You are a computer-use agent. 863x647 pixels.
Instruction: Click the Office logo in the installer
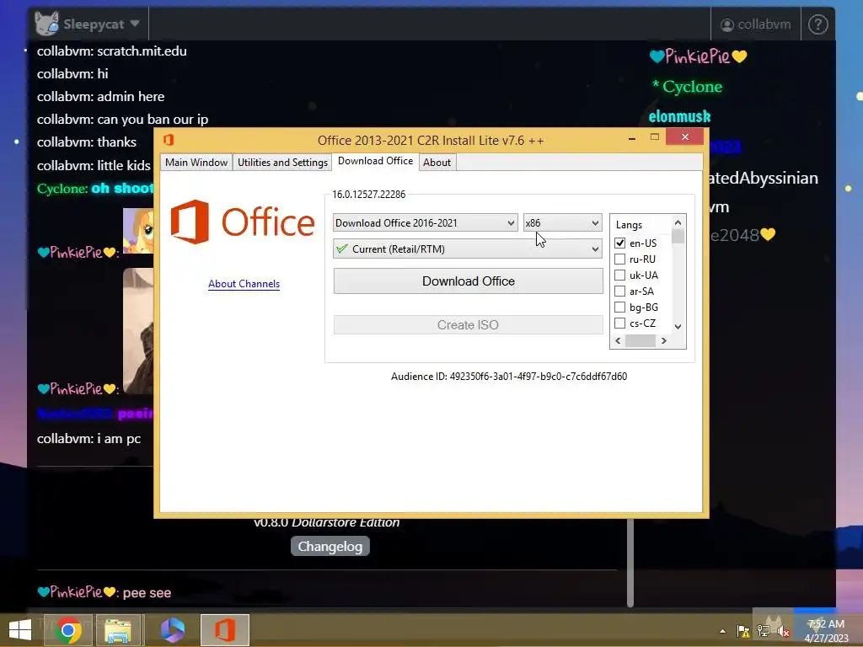243,222
